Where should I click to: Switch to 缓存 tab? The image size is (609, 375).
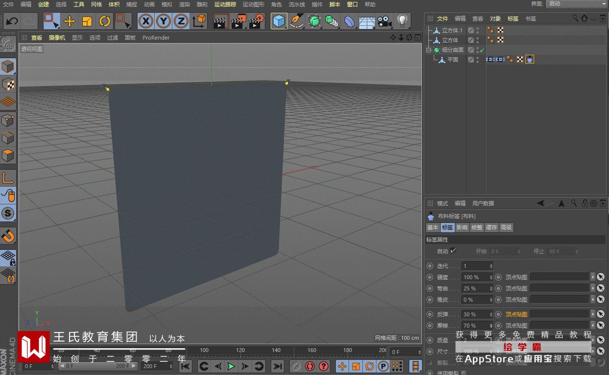coord(491,227)
